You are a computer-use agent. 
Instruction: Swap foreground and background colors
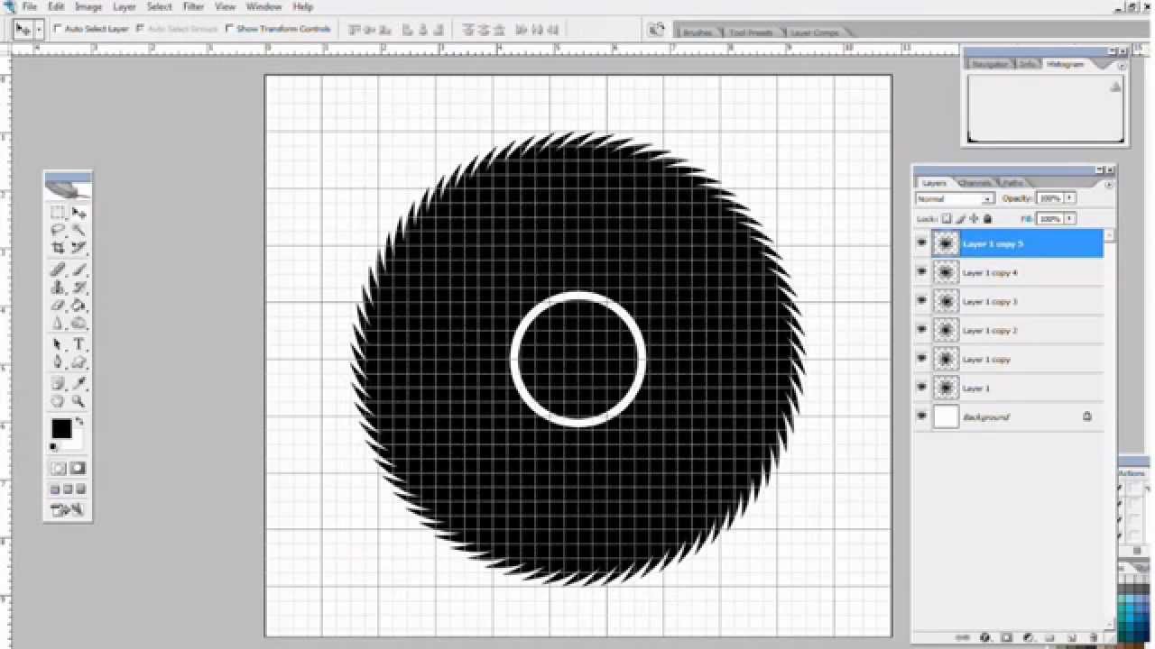coord(79,421)
